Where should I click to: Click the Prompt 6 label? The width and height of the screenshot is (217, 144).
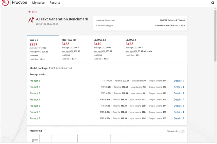pyautogui.click(x=35, y=112)
